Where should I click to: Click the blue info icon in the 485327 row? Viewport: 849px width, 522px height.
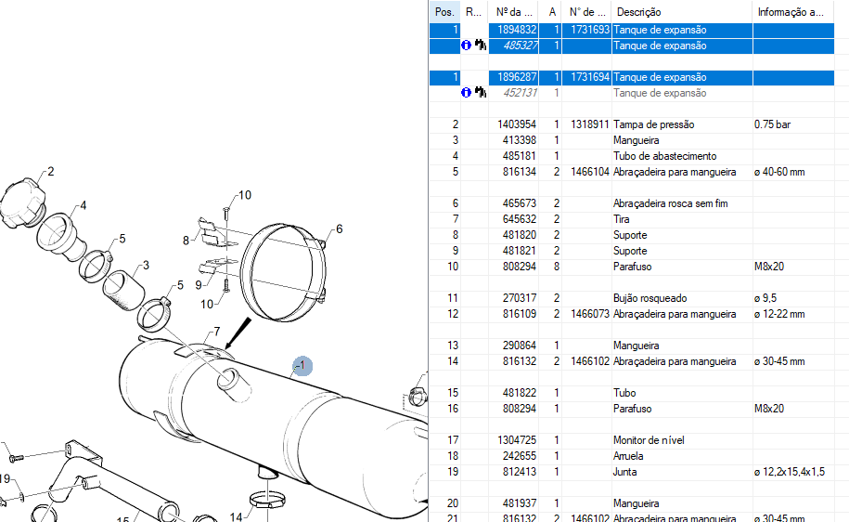point(467,46)
